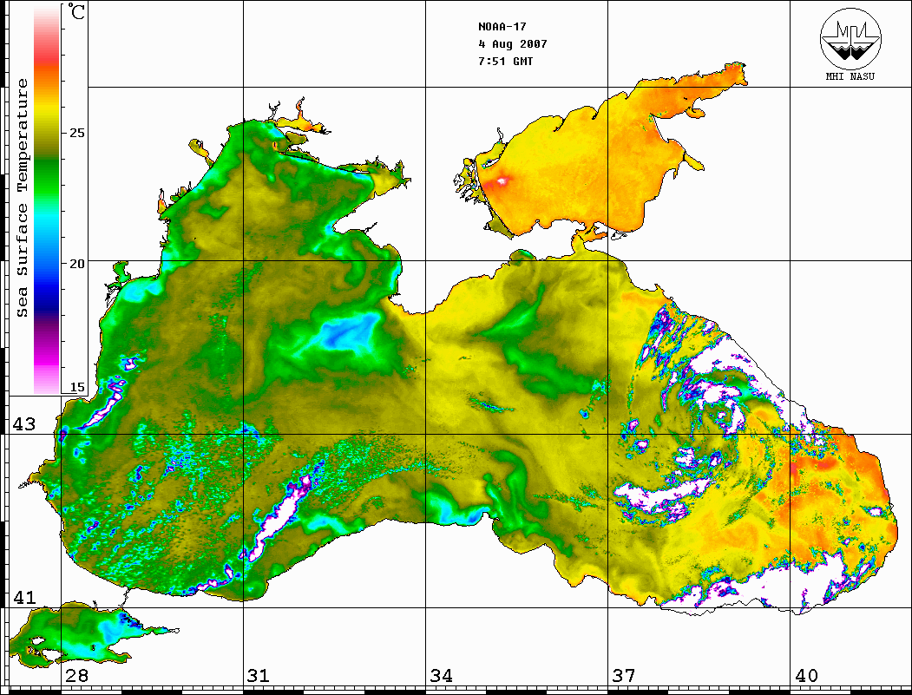Image resolution: width=912 pixels, height=695 pixels.
Task: Click the '15' tick on temperature legend
Action: [x=76, y=387]
